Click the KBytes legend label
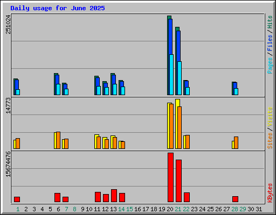The width and height of the screenshot is (276, 215). point(270,193)
